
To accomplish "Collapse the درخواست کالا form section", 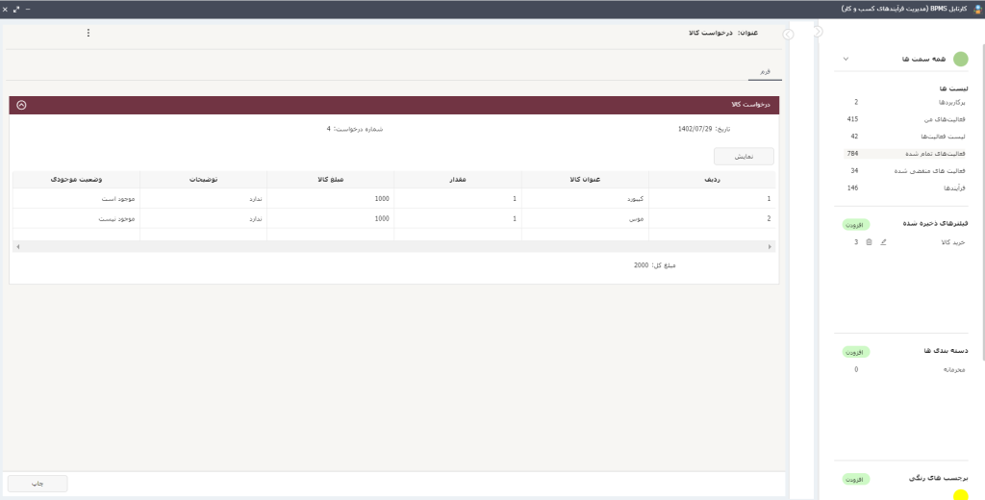I will click(x=21, y=105).
